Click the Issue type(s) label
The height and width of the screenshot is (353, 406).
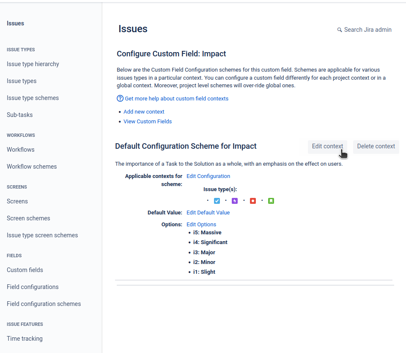click(220, 189)
